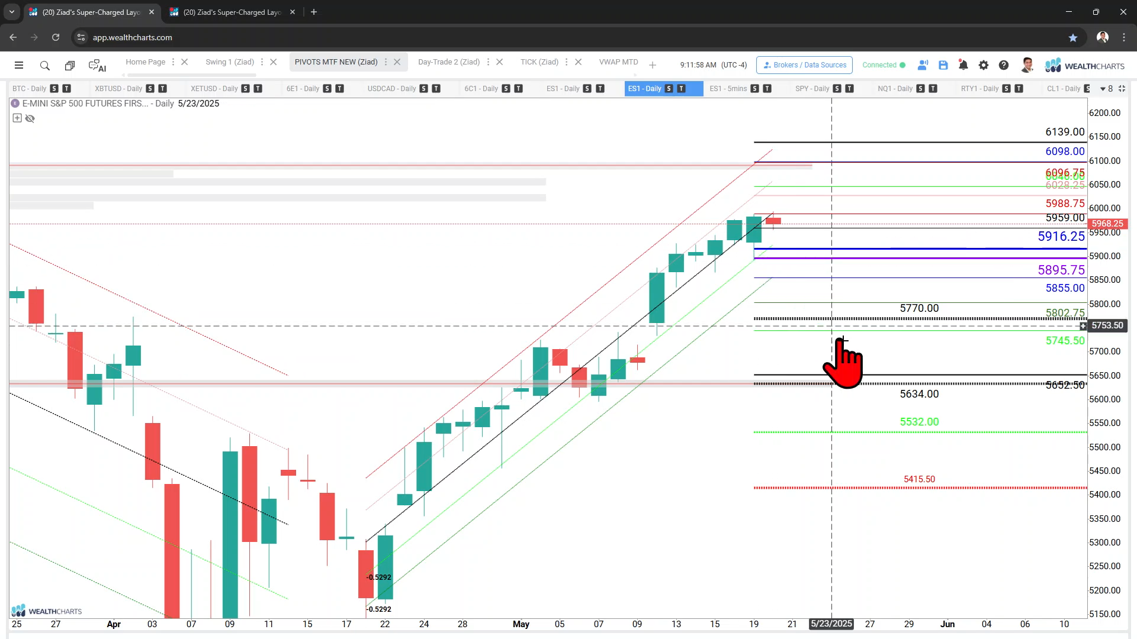
Task: Open the hamburger main menu
Action: [19, 66]
